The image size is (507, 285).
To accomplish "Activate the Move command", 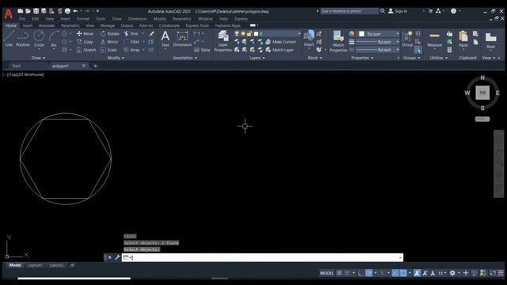I will tap(86, 33).
